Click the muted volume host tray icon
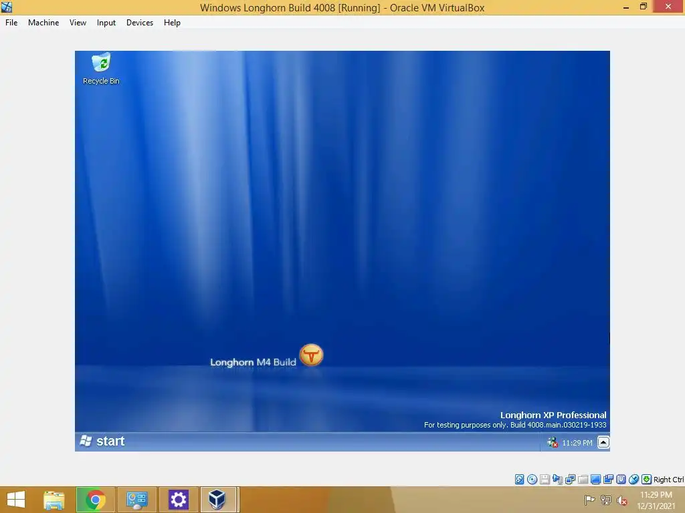This screenshot has width=685, height=513. click(x=622, y=500)
